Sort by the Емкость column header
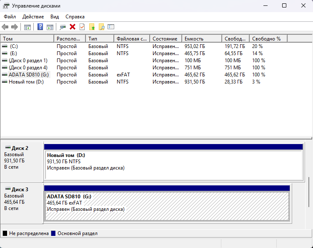This screenshot has height=248, width=313. 202,39
